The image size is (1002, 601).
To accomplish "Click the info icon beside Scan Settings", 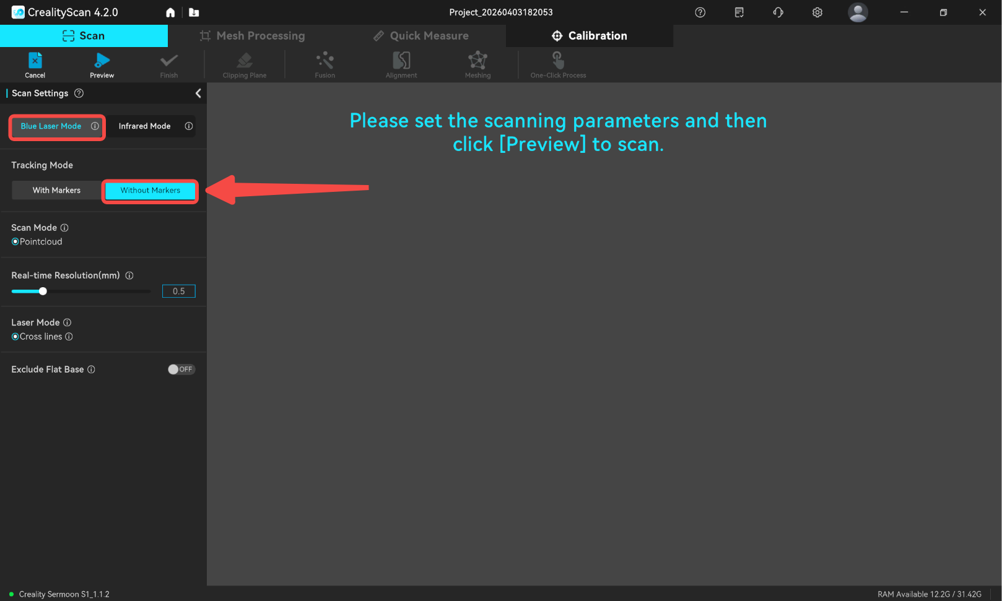I will pos(79,93).
